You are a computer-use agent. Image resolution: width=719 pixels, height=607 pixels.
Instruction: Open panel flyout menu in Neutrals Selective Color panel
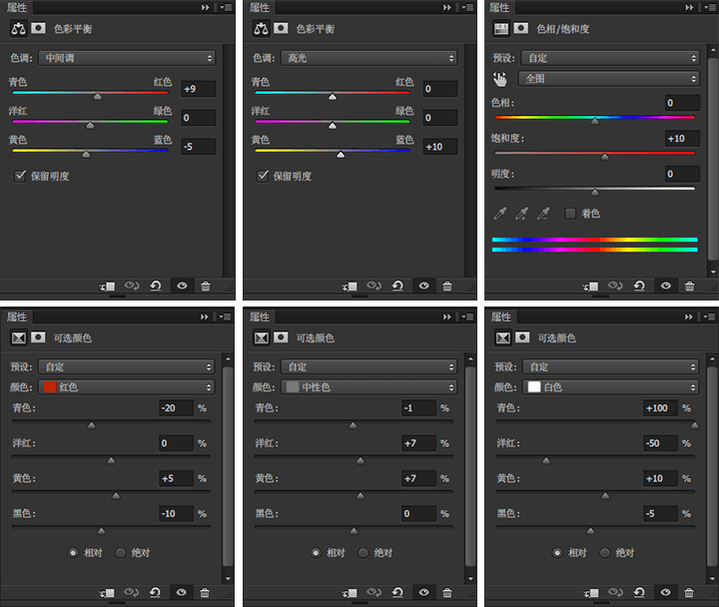467,316
